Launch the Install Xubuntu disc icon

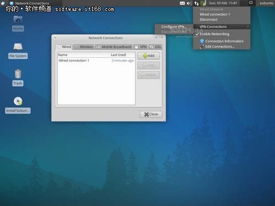(x=18, y=101)
